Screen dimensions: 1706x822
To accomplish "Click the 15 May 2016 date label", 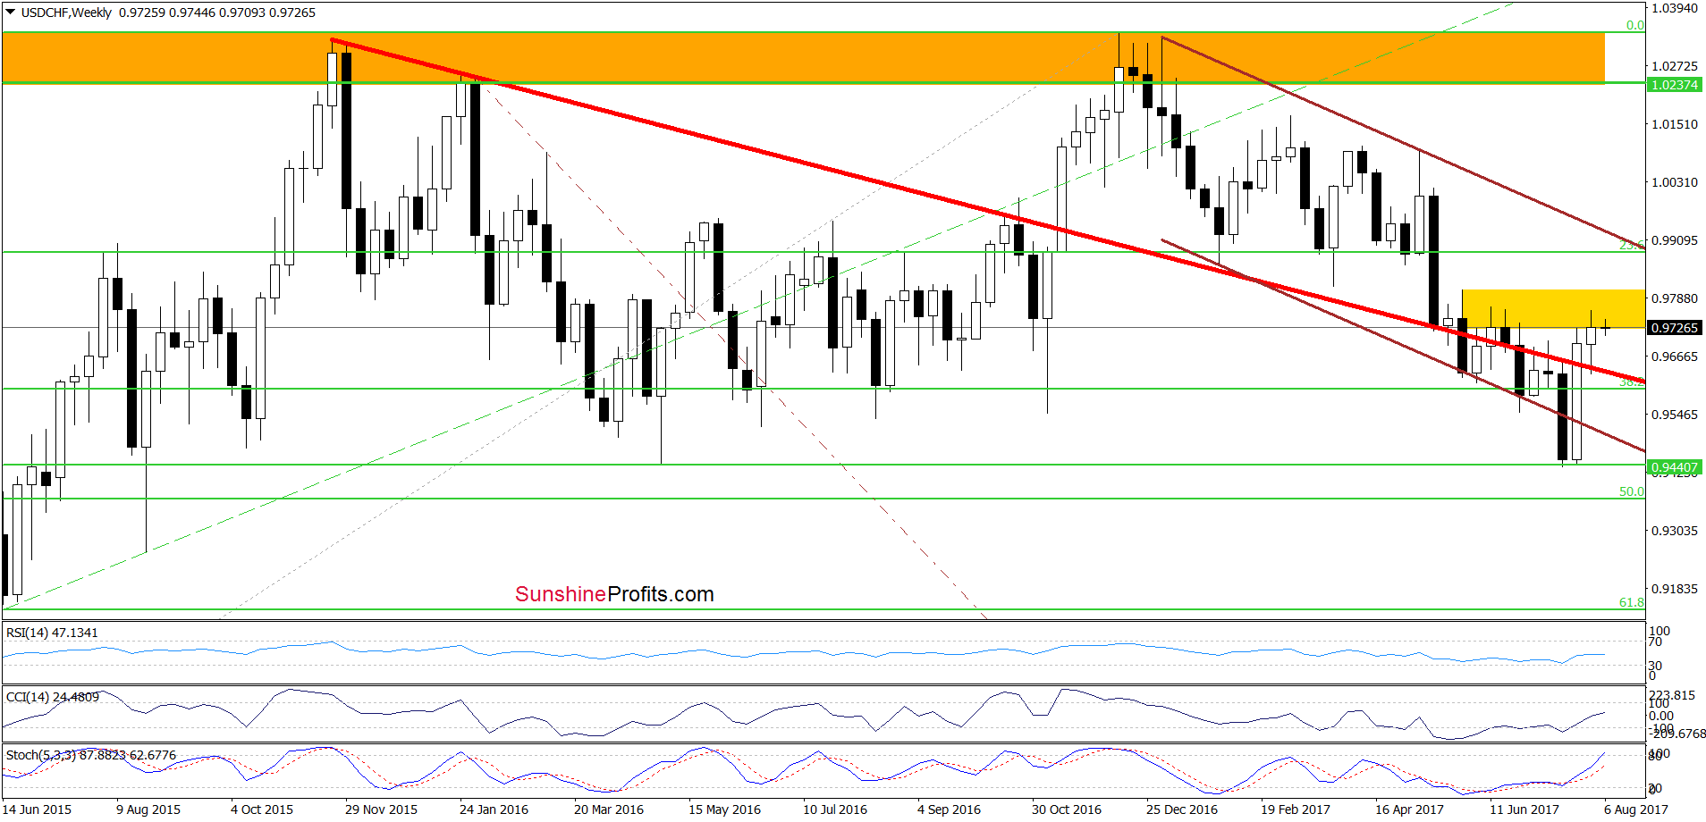I will point(724,809).
